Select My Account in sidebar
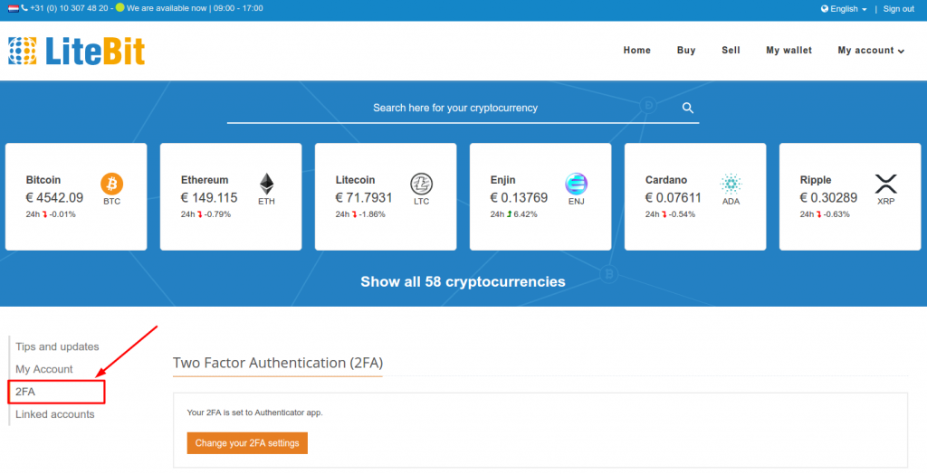This screenshot has height=474, width=927. point(44,369)
